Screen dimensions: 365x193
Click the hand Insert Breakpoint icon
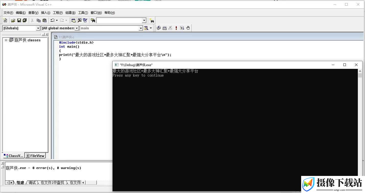point(188,28)
